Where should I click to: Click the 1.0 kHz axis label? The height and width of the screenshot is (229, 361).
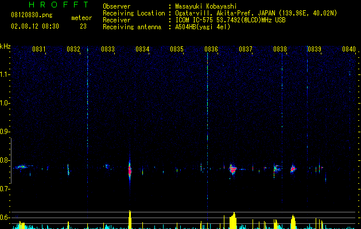click(x=5, y=103)
